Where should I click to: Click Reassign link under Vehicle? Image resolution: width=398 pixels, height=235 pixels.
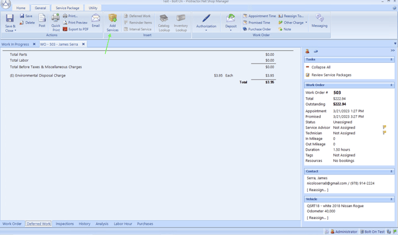(318, 218)
